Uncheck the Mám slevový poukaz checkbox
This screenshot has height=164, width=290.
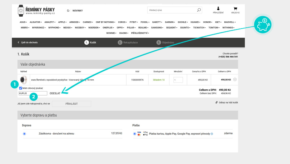point(21,88)
